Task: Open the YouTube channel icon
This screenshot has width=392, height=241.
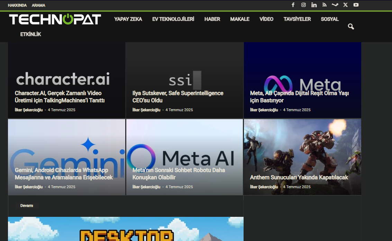Action: [x=356, y=5]
